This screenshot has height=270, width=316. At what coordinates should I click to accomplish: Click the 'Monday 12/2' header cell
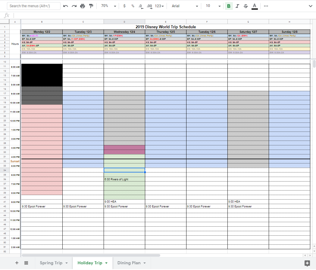click(42, 32)
